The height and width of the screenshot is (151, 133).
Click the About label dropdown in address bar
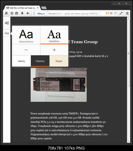(42, 13)
